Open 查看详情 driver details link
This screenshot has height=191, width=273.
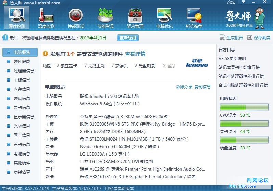[135, 54]
